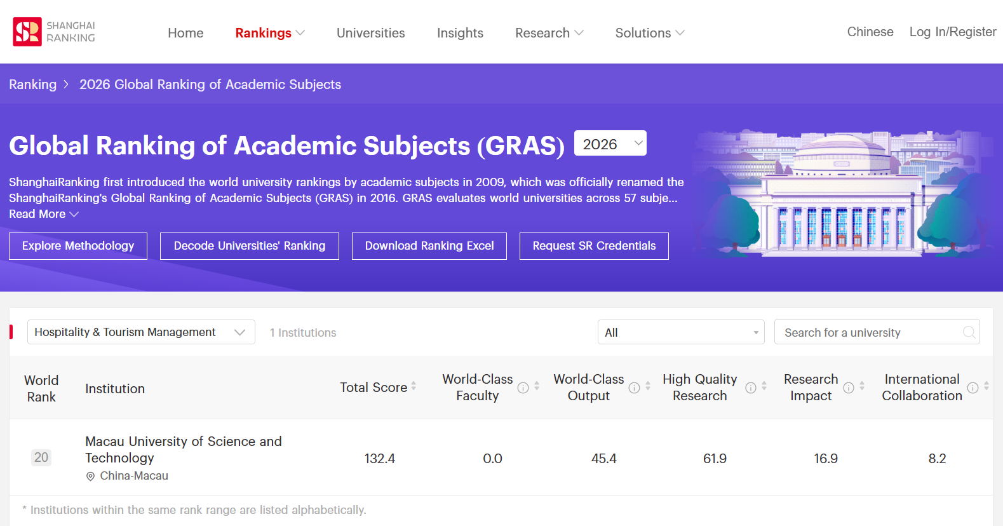Click the High Quality Research value 61.9
The image size is (1003, 526).
(x=715, y=459)
